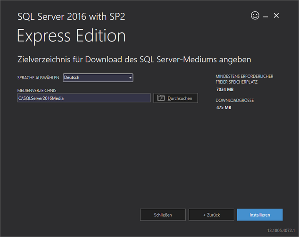Click the 7034 MB free space value

click(225, 90)
